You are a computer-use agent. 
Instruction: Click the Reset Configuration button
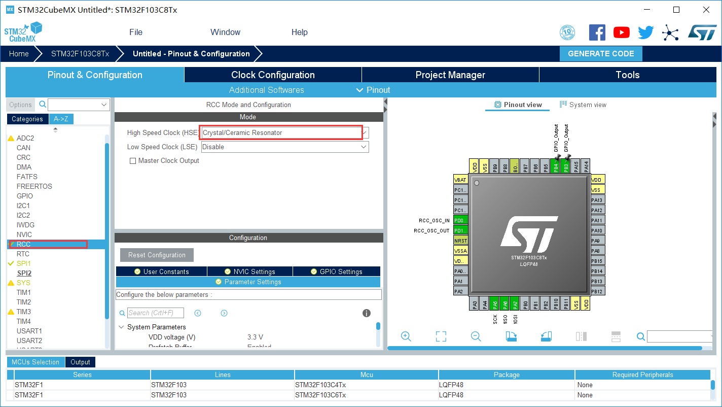pos(157,255)
